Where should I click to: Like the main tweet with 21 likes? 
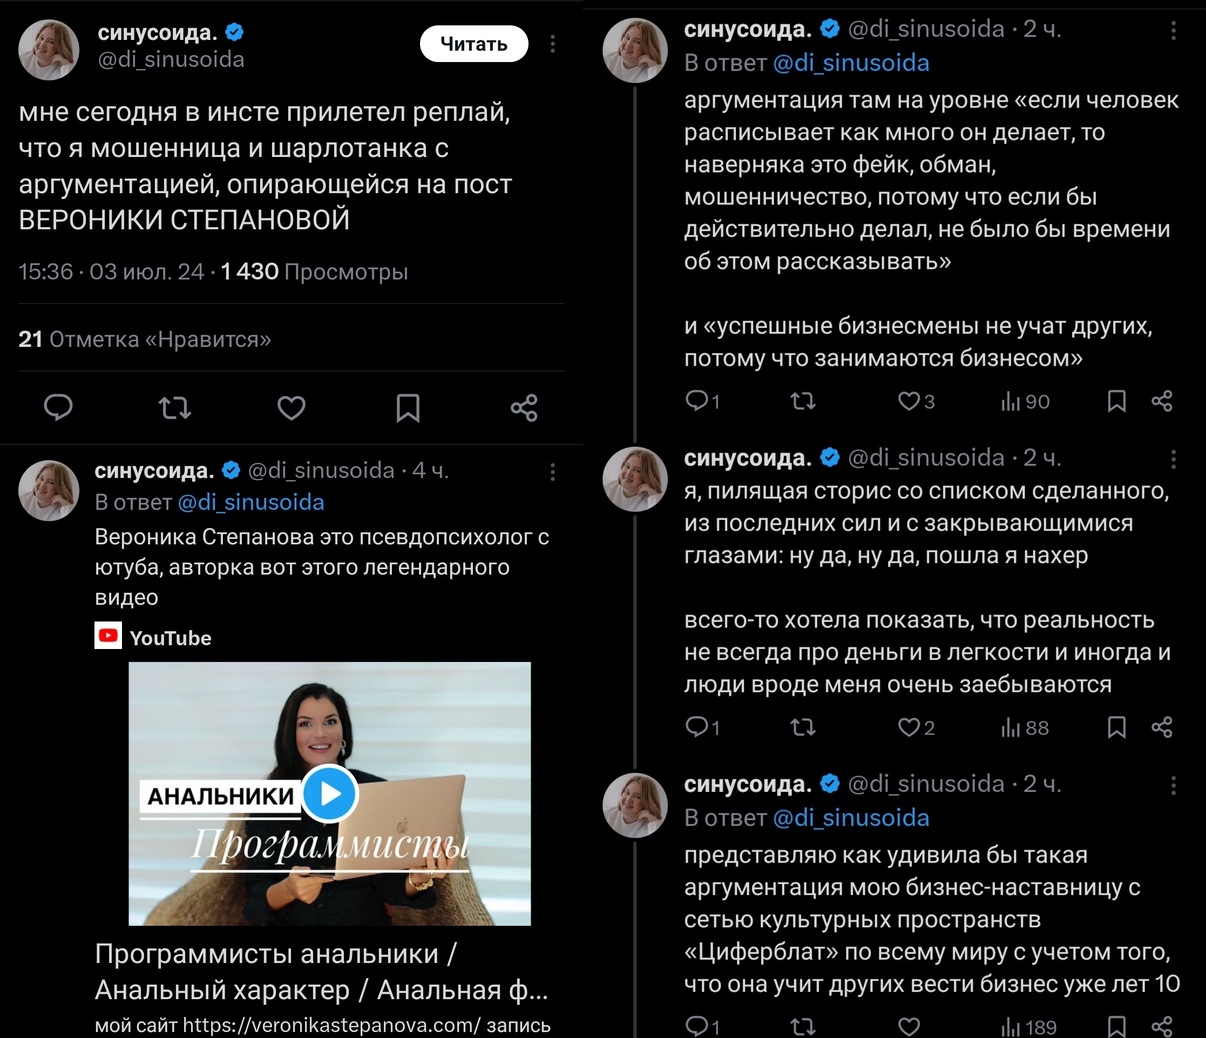291,407
